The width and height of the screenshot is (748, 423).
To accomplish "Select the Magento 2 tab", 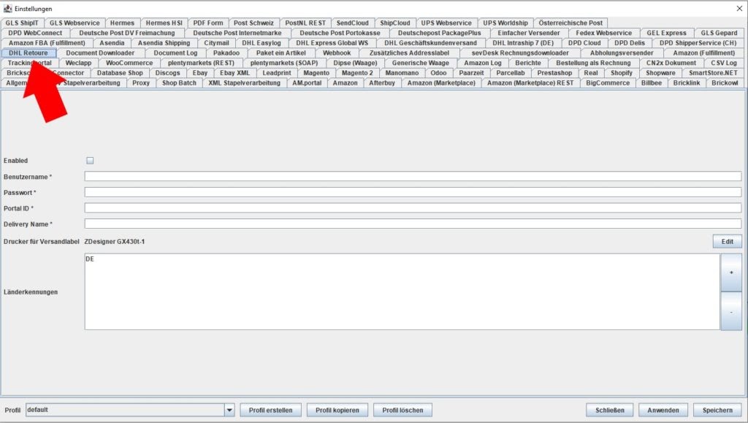I will coord(357,73).
